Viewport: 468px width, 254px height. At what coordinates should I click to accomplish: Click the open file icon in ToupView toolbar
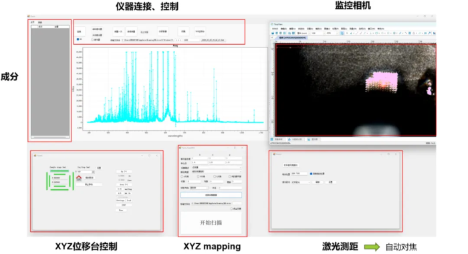273,33
